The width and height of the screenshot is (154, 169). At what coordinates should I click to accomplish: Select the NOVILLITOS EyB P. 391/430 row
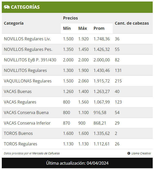point(77,60)
